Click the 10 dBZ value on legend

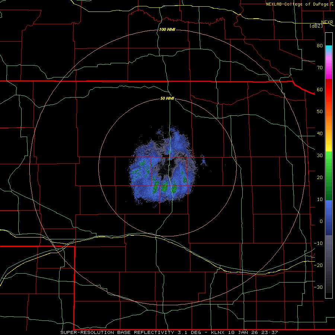(320, 200)
